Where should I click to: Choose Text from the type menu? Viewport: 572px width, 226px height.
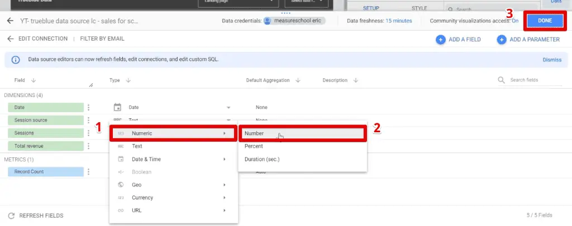(174, 146)
